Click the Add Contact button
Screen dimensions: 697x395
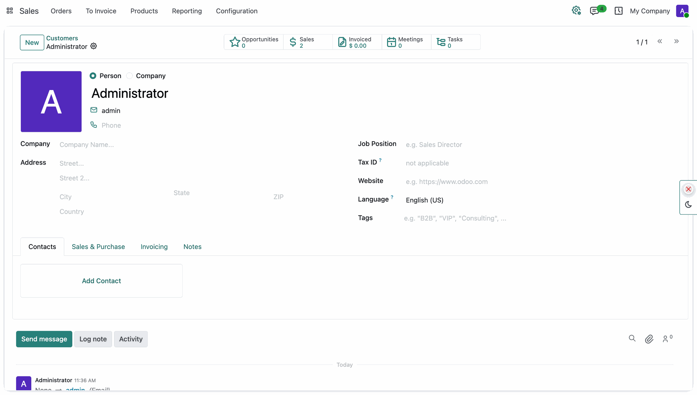click(101, 281)
